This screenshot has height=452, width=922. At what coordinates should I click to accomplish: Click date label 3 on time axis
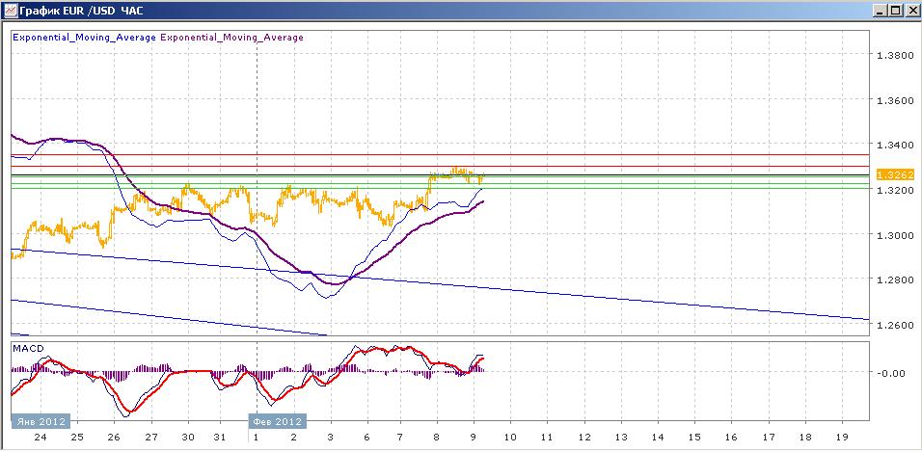331,438
